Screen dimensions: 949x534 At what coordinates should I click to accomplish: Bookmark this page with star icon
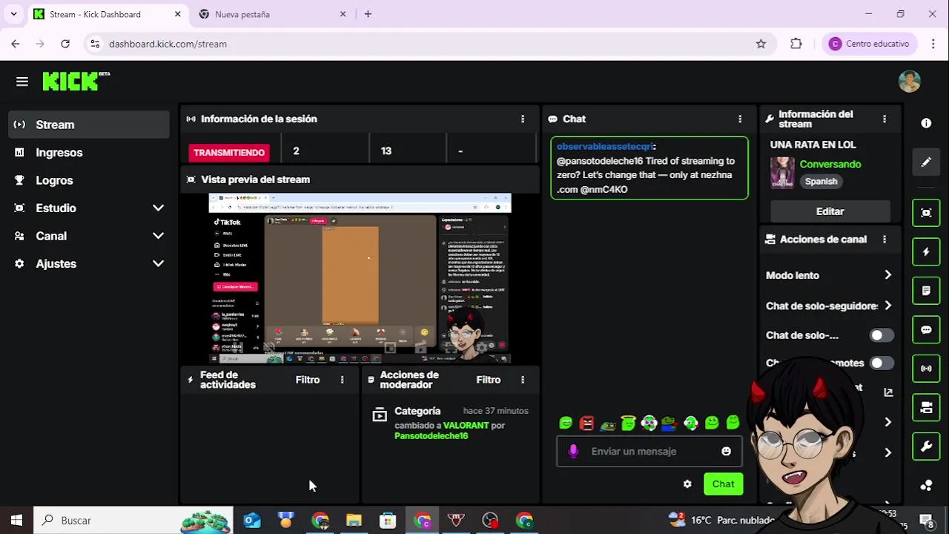[761, 44]
